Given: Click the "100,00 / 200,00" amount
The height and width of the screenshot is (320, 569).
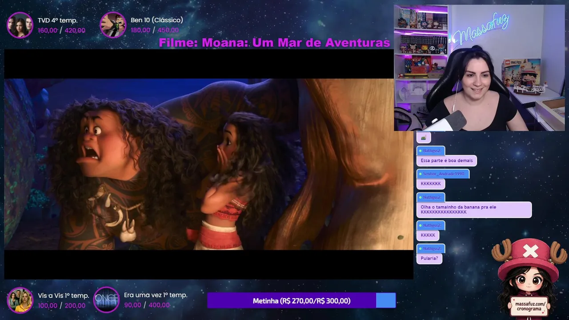Looking at the screenshot, I should (61, 306).
